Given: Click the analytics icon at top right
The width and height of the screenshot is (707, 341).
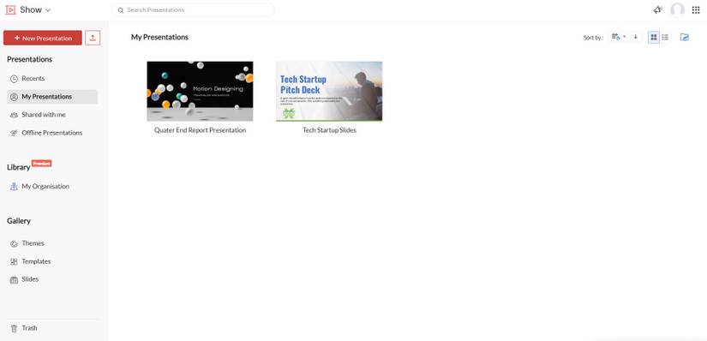Looking at the screenshot, I should (x=685, y=38).
